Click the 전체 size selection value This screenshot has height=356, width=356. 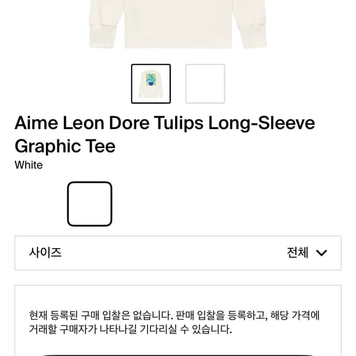(x=297, y=253)
